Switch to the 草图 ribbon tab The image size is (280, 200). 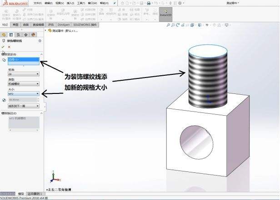(x=15, y=25)
